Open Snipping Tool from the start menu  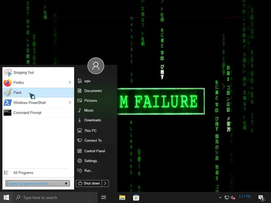(38, 72)
